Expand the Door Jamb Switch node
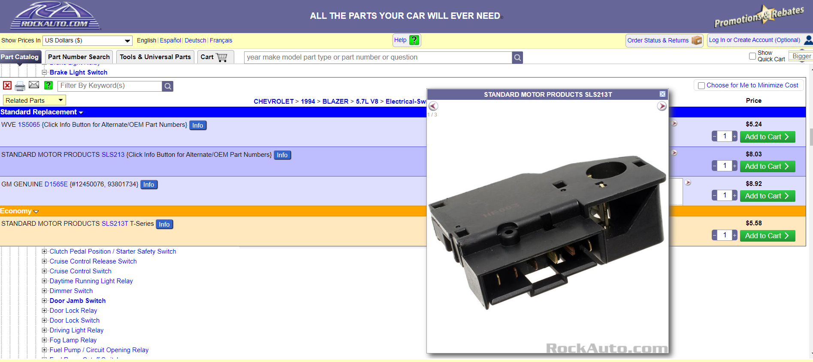Viewport: 813px width, 362px height. pos(44,301)
